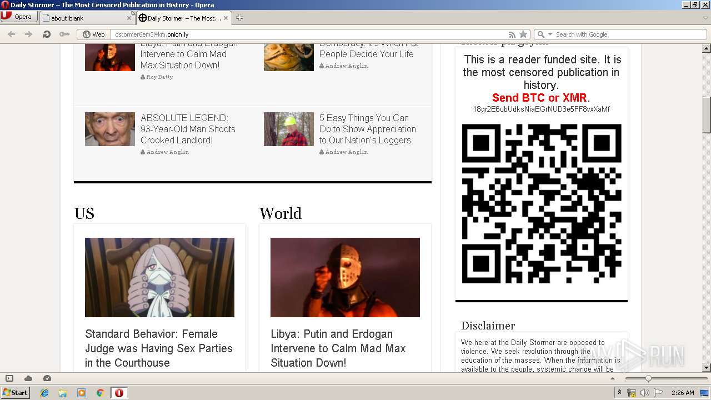Minimize the Opera window
The height and width of the screenshot is (400, 711).
pos(687,4)
